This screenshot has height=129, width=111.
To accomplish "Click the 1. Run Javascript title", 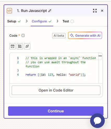I will [x=32, y=11].
